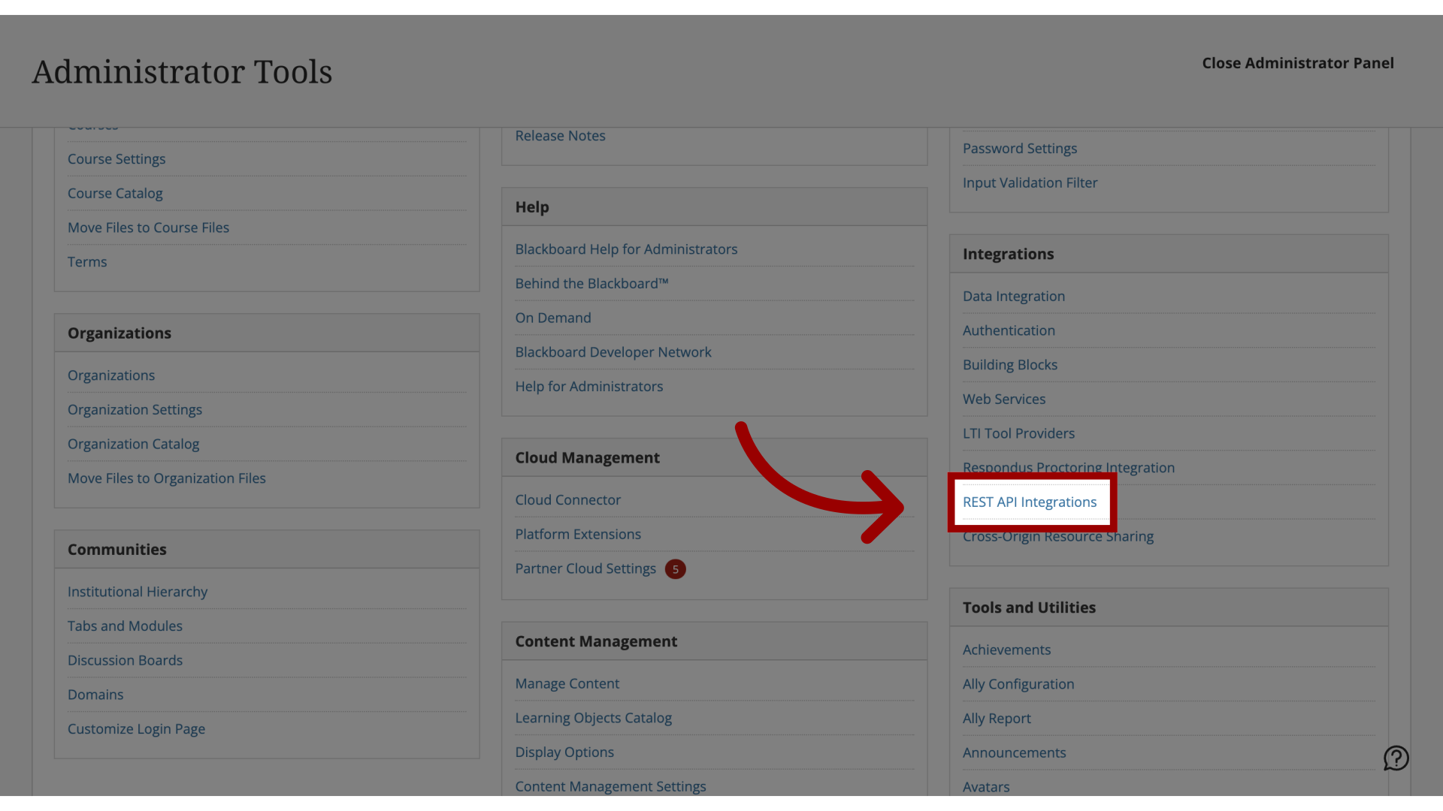Open Content Management Settings
1443x811 pixels.
pos(610,786)
